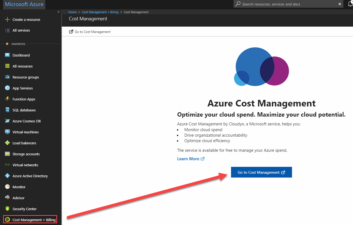Open All resources sidebar item
353x225 pixels.
pyautogui.click(x=23, y=66)
